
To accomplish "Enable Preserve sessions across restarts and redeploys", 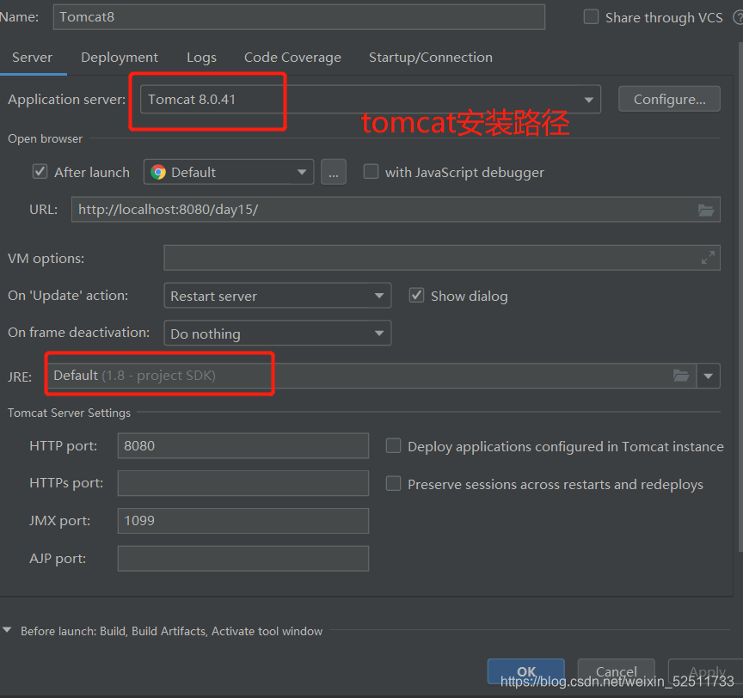I will (393, 483).
